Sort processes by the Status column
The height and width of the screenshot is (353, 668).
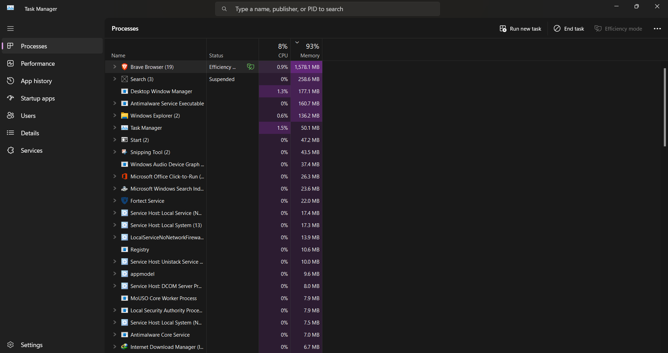click(233, 49)
